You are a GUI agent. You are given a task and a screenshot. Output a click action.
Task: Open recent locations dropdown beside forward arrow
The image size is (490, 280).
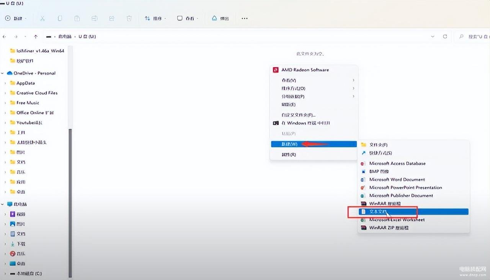pos(25,37)
